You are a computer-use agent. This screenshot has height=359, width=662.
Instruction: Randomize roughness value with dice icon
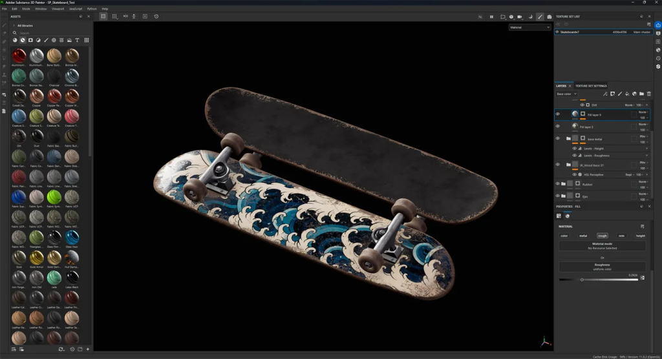tap(642, 278)
